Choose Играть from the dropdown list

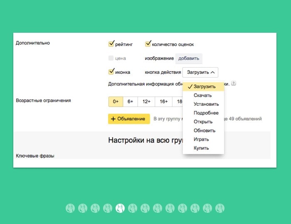tap(203, 139)
